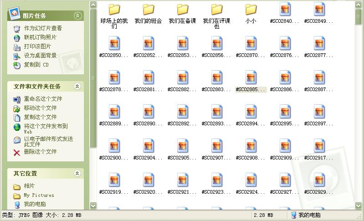Click the envelope email icon in file tasks
This screenshot has height=221, width=364.
17,140
